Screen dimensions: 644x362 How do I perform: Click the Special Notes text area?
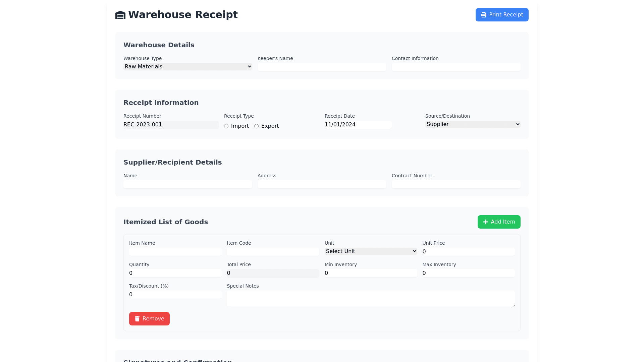click(x=370, y=298)
